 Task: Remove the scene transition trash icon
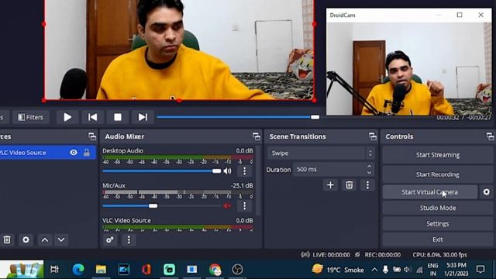349,185
